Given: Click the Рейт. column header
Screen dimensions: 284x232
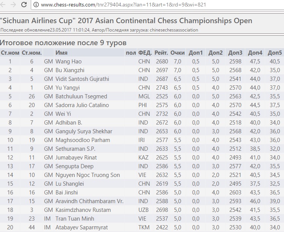Looking at the screenshot, I should coord(161,53).
